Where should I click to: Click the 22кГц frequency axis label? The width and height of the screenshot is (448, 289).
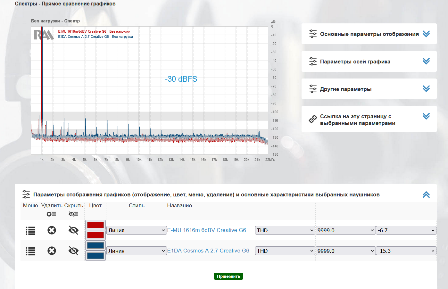point(270,160)
